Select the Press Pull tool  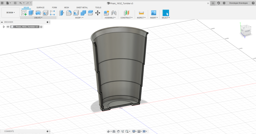click(x=61, y=13)
